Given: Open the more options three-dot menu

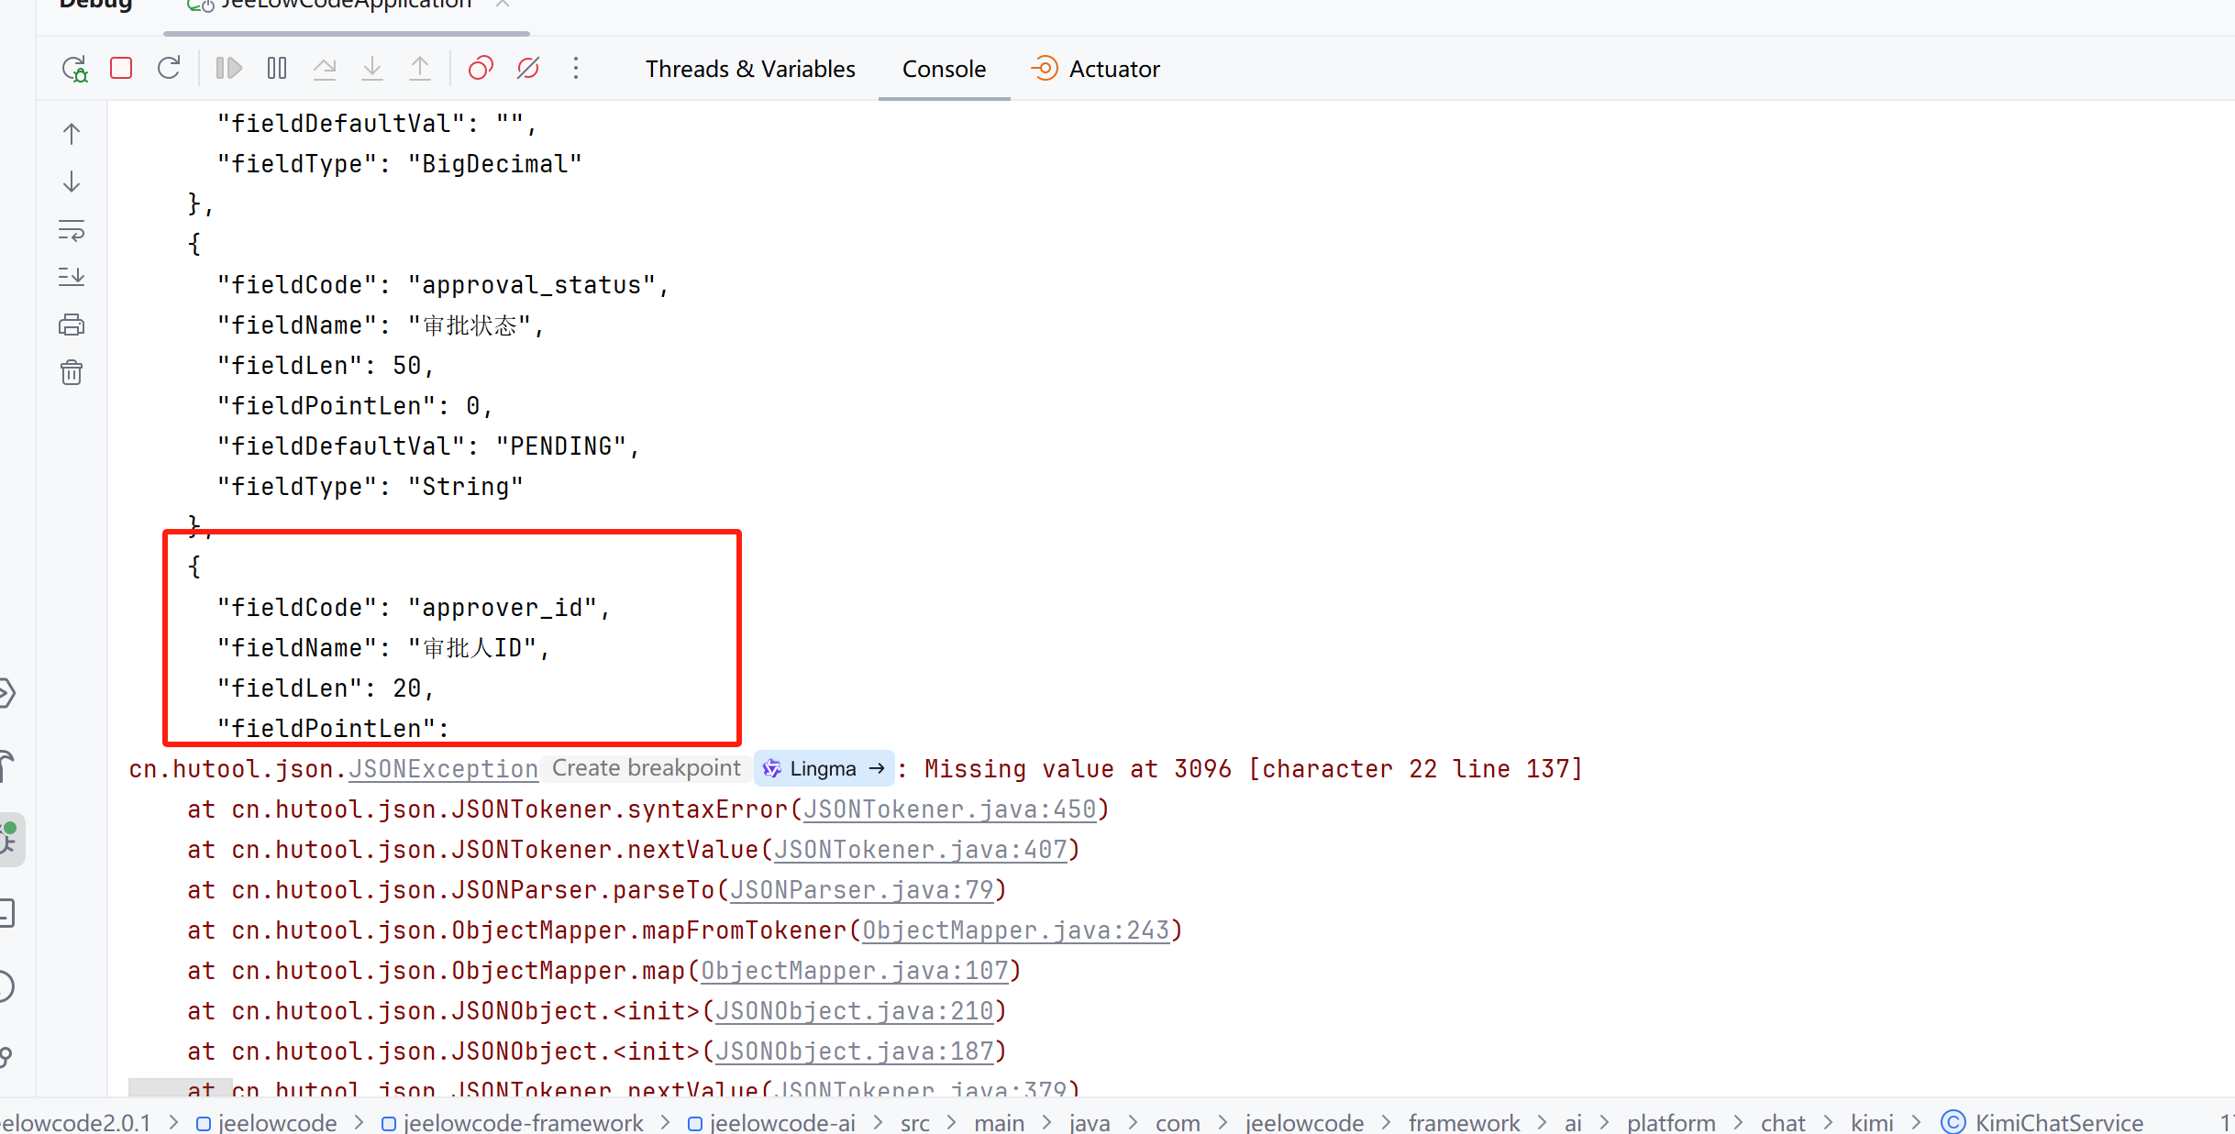Looking at the screenshot, I should coord(576,69).
